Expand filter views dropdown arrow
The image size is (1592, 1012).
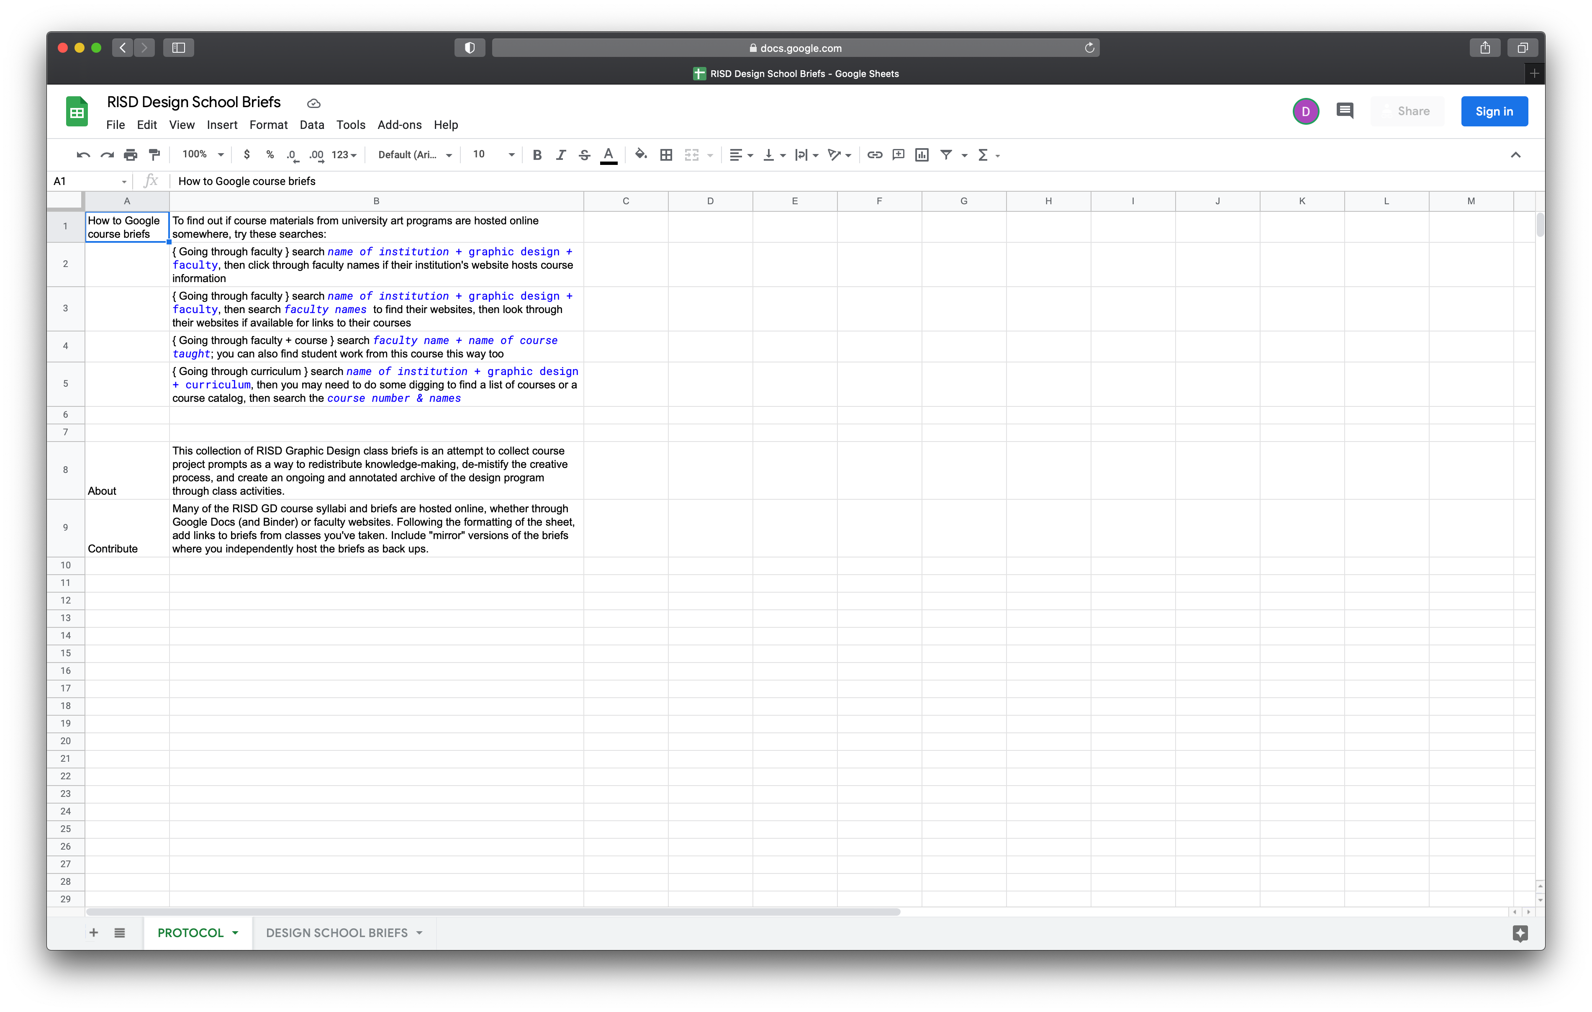click(x=965, y=155)
